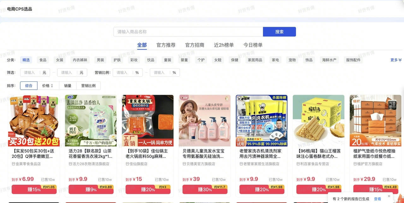Focus the product name search field
This screenshot has height=203, width=404.
pyautogui.click(x=188, y=32)
